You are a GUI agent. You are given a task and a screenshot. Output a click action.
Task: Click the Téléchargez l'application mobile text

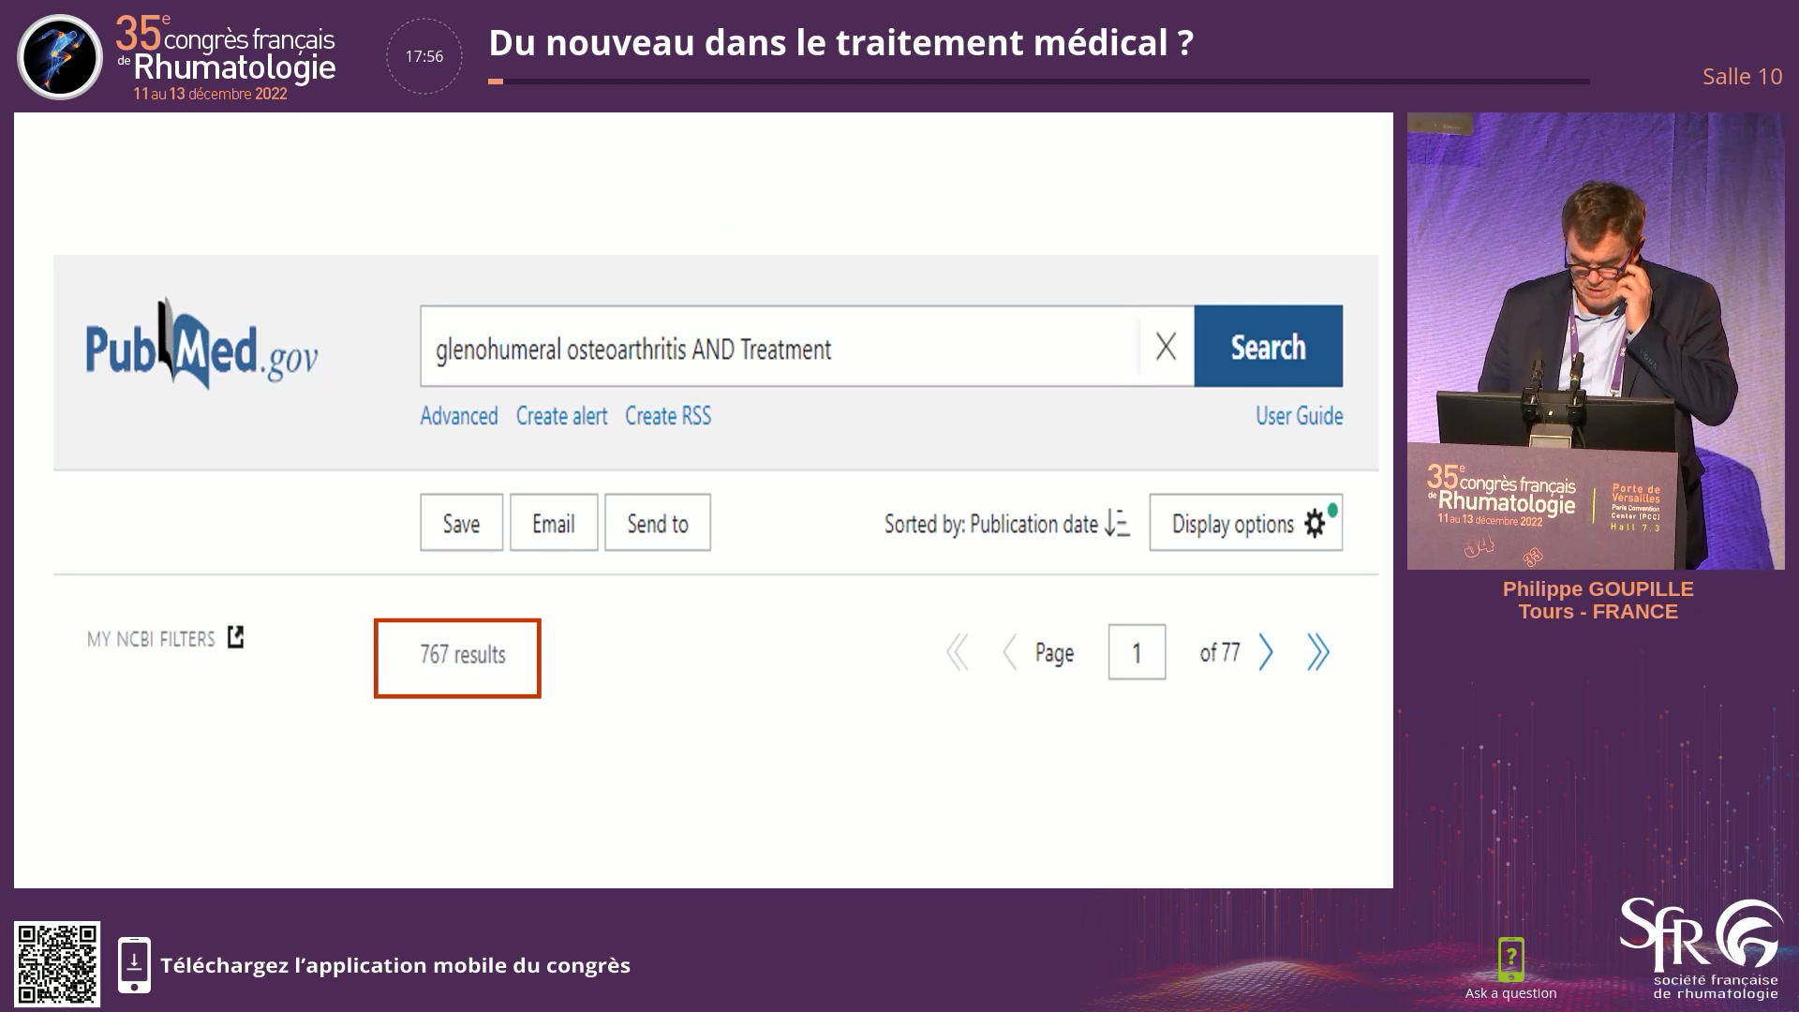coord(395,965)
